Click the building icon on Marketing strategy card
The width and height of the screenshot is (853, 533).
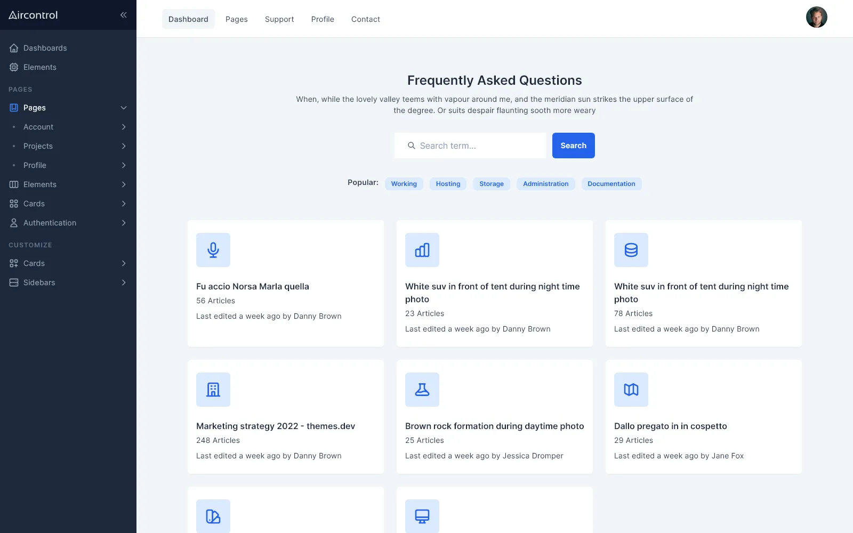213,390
